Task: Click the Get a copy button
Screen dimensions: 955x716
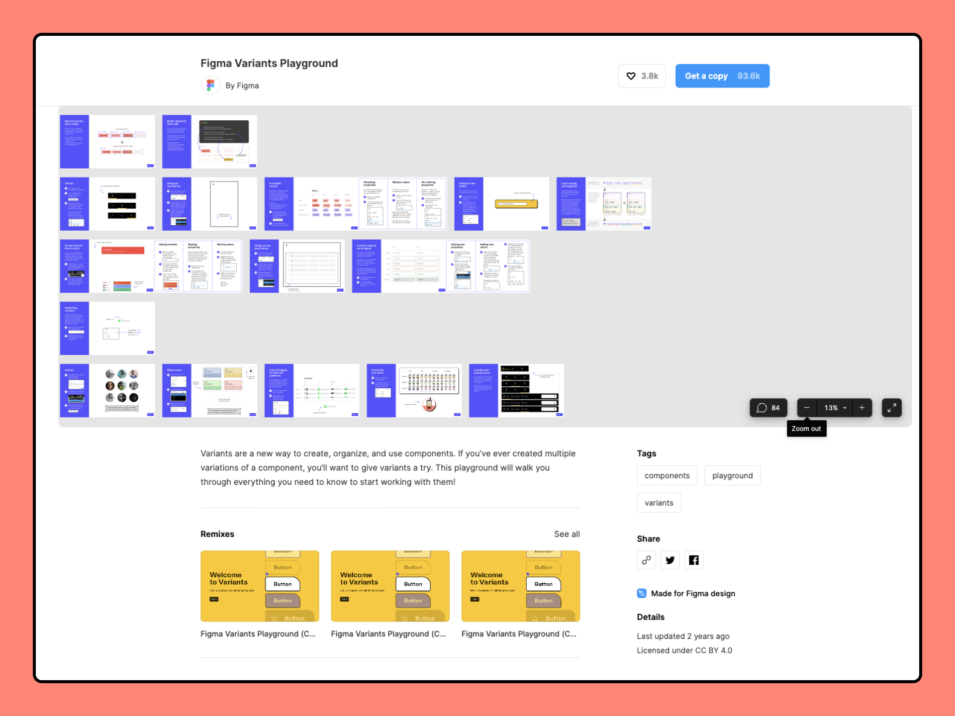Action: point(723,75)
